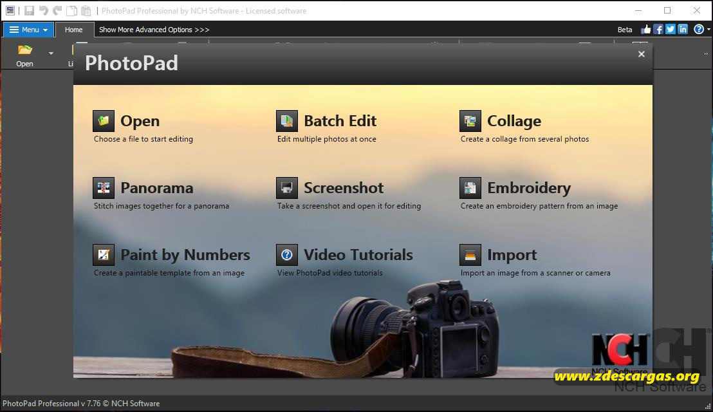
Task: Share on Twitter icon
Action: click(671, 30)
